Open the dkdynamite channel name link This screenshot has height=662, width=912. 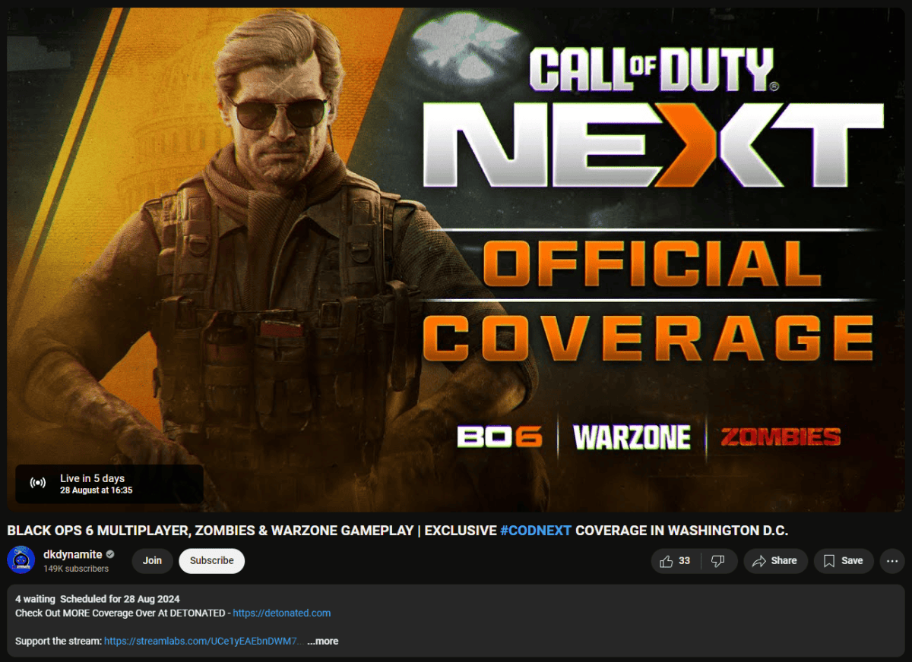tap(73, 554)
